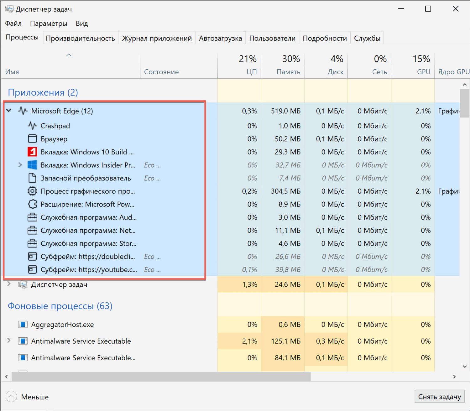Click the Запасной преобразователь document icon
The width and height of the screenshot is (470, 411).
coord(32,178)
